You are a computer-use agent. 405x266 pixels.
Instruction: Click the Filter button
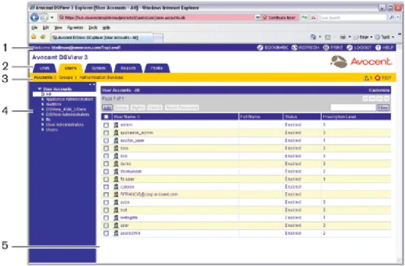[x=382, y=108]
